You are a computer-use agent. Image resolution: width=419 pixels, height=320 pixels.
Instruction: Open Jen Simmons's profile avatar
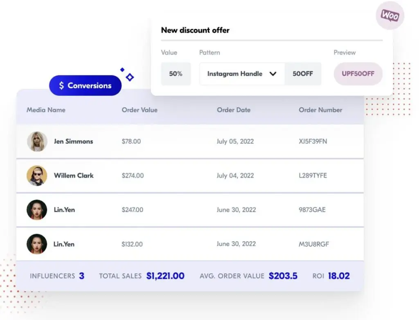(x=36, y=141)
